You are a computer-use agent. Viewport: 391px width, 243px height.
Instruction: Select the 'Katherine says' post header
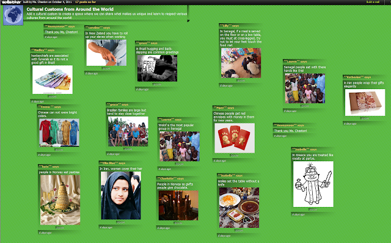coord(357,78)
